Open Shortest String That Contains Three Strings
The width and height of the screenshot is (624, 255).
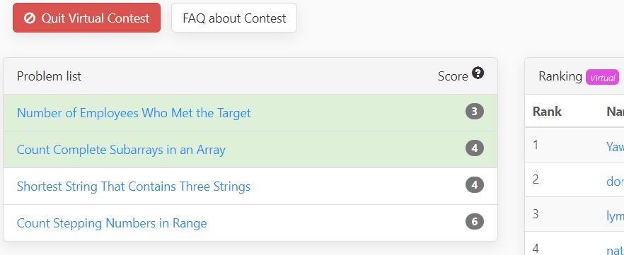pyautogui.click(x=133, y=186)
